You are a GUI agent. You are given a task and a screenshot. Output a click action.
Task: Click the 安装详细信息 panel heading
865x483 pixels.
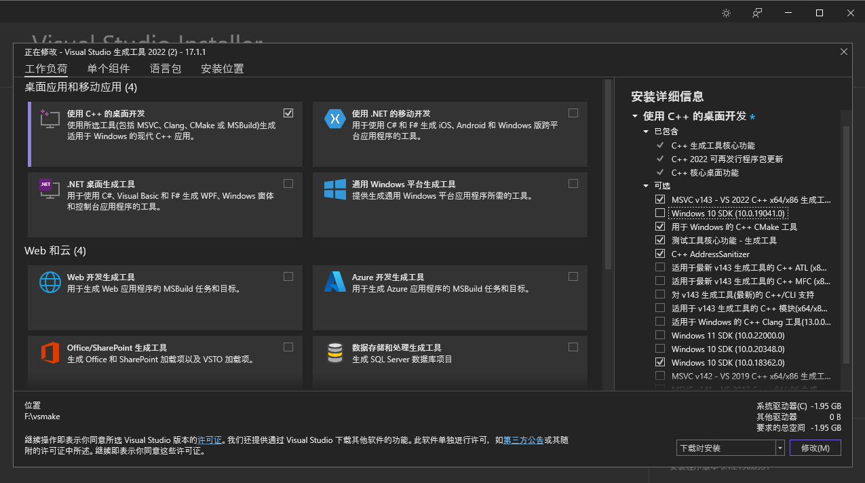tap(667, 96)
